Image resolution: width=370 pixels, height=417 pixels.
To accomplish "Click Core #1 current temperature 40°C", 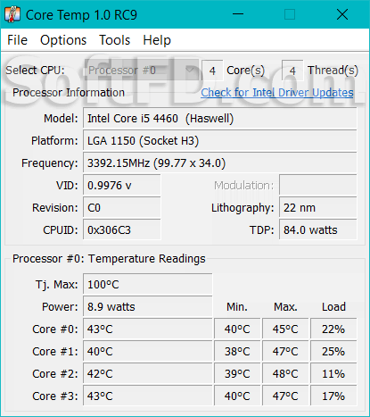I will coord(148,352).
